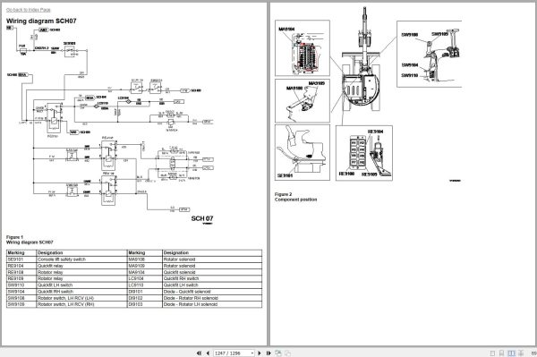The image size is (537, 357).
Task: Select 'Rotator switch, LH RCV (LH)' cell
Action: (81, 298)
